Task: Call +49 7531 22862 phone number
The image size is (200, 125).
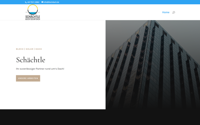Action: coord(33,2)
